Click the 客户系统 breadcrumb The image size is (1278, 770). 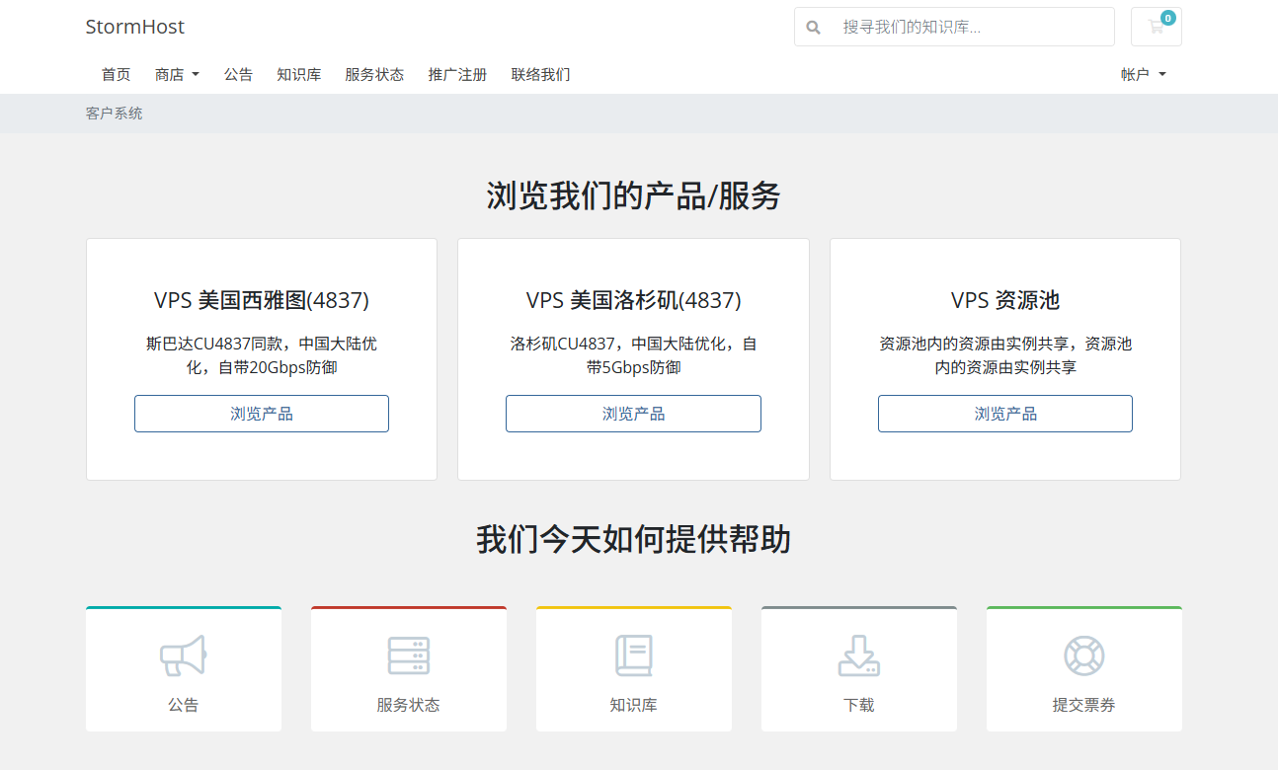tap(114, 114)
